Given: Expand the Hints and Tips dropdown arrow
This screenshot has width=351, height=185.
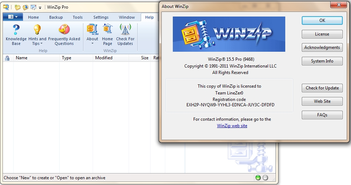Looking at the screenshot, I should pos(41,43).
